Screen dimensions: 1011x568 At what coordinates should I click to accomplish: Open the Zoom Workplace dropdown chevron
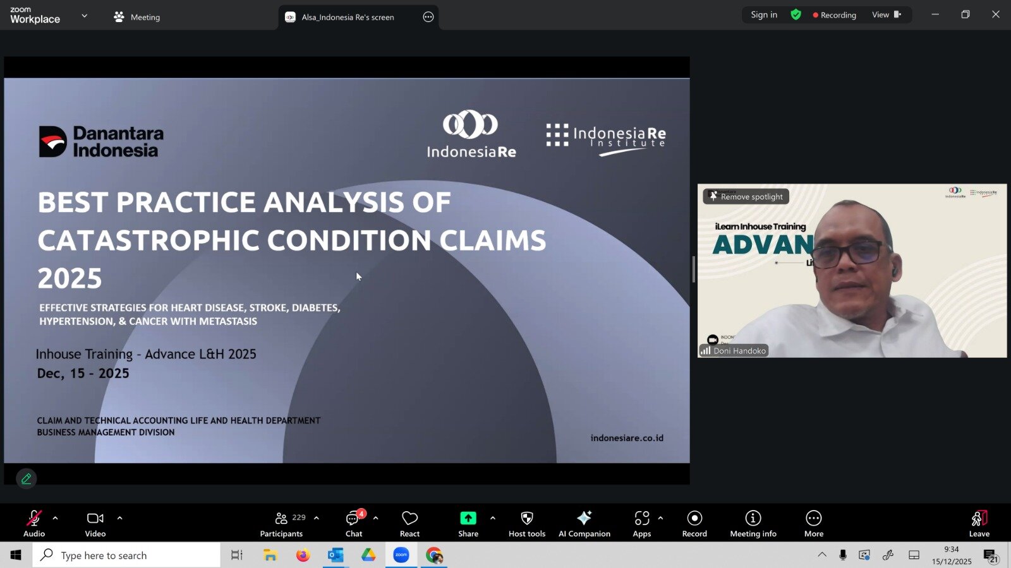click(85, 16)
